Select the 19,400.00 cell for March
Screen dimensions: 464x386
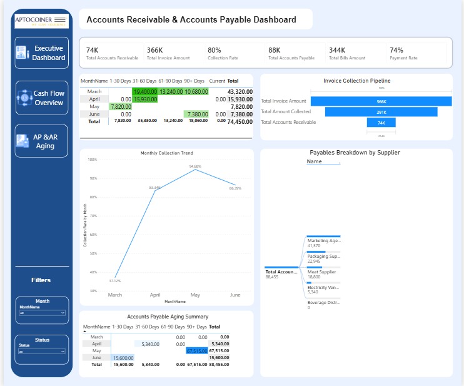click(x=145, y=92)
